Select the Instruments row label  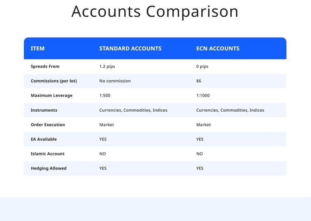[x=44, y=110]
